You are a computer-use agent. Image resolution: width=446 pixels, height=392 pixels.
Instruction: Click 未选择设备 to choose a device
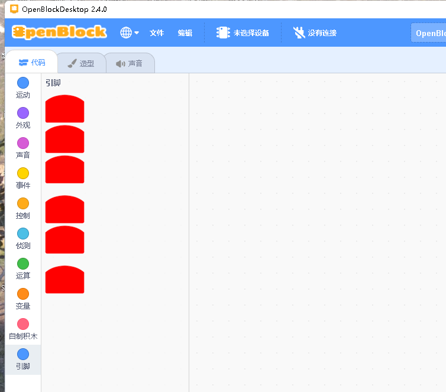[x=243, y=33]
